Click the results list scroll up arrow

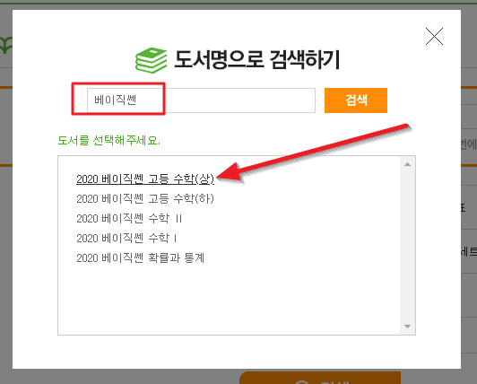click(407, 164)
